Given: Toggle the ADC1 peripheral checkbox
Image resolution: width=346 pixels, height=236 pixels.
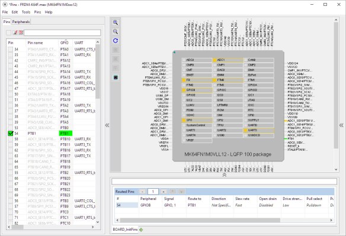Looking at the screenshot, I should click(x=214, y=60).
